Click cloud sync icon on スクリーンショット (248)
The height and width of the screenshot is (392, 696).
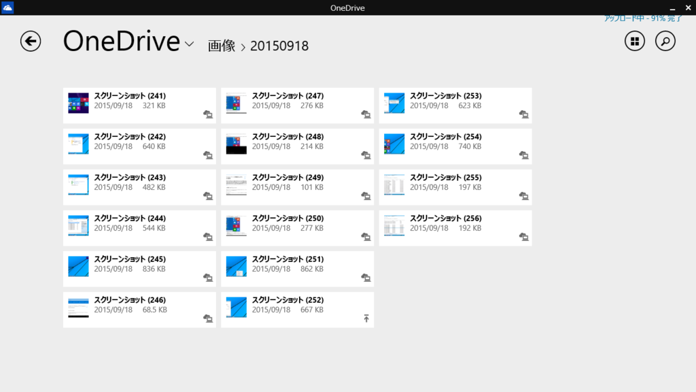(x=365, y=155)
